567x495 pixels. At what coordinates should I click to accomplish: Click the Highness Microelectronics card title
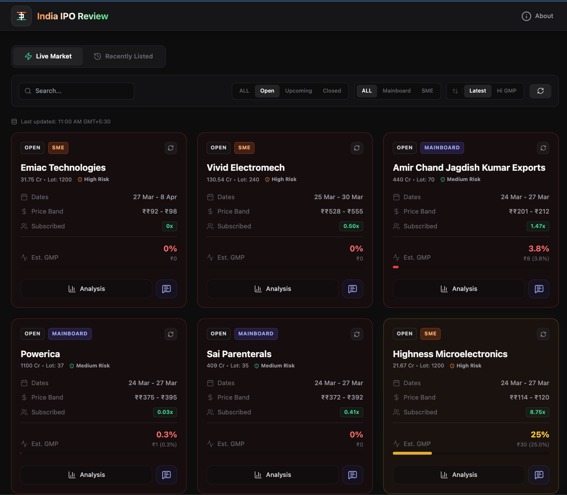click(x=450, y=354)
